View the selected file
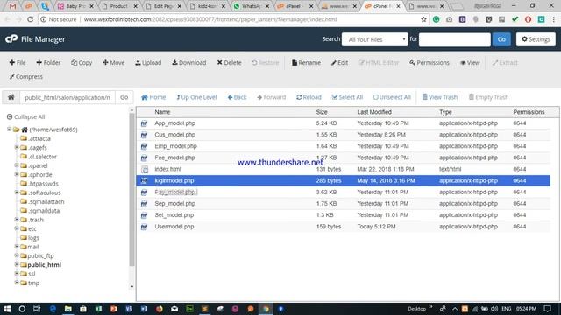 [470, 62]
